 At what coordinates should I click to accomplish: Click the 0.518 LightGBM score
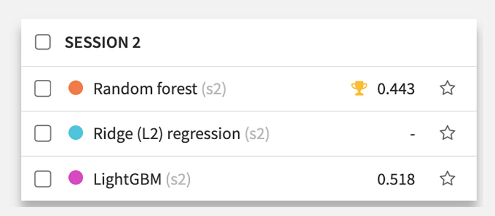396,179
